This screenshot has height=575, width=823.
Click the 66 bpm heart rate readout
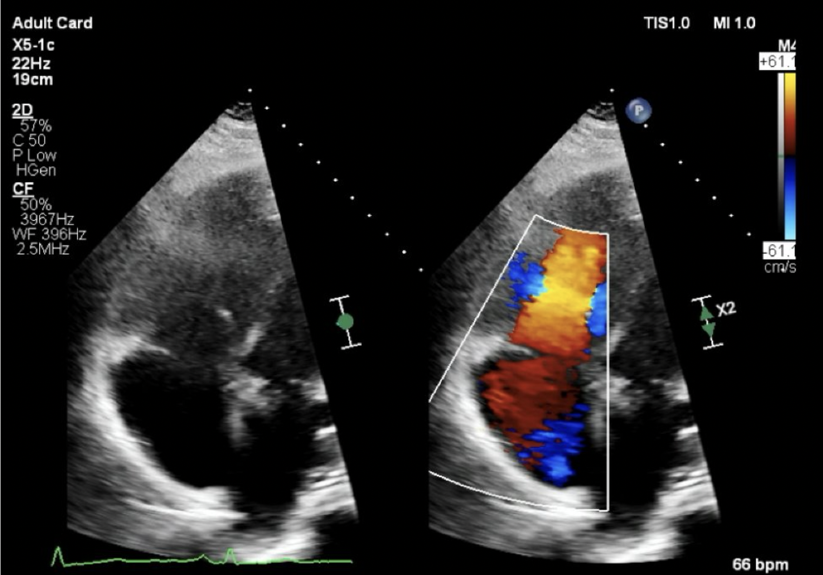(760, 564)
